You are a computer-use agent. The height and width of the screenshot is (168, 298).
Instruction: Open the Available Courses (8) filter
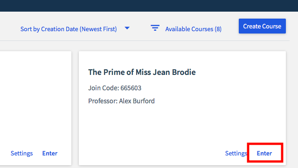pyautogui.click(x=193, y=29)
